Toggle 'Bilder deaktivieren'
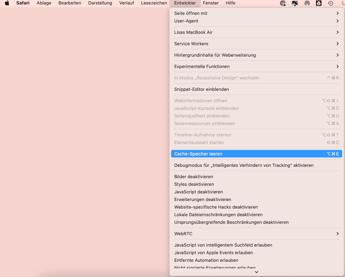345x277 pixels. pos(256,177)
